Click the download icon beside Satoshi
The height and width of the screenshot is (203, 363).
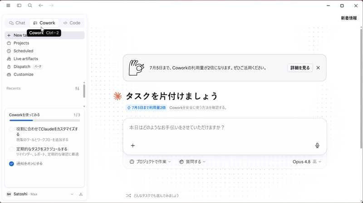coord(81,194)
